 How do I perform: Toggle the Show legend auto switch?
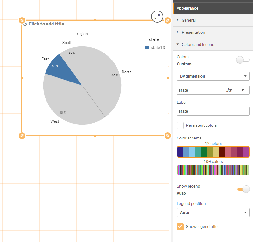point(243,189)
